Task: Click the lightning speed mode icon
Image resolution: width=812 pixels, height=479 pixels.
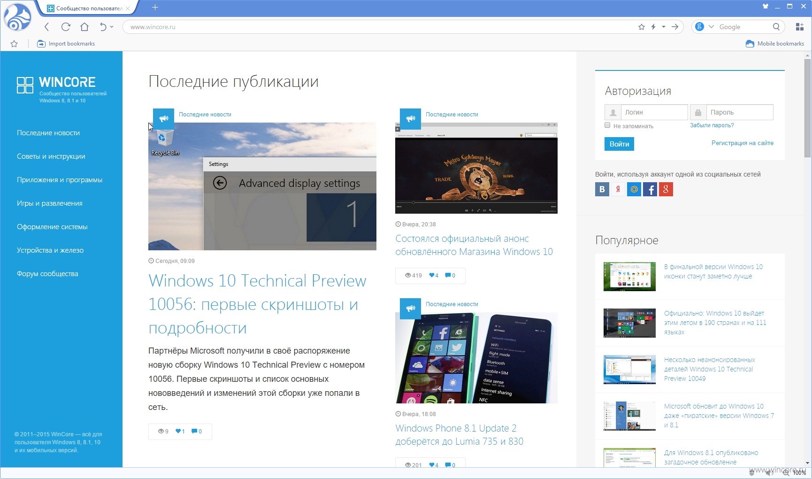Action: click(653, 27)
